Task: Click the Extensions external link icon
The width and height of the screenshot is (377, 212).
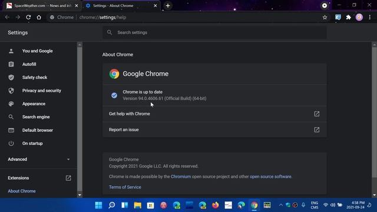Action: click(68, 178)
